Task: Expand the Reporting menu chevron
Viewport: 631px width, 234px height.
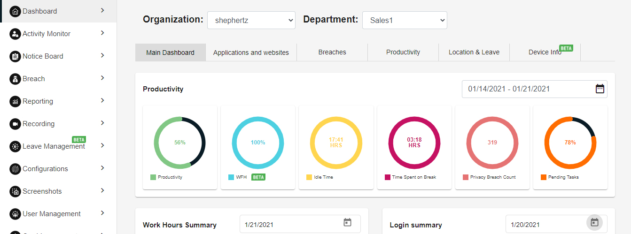Action: click(102, 100)
